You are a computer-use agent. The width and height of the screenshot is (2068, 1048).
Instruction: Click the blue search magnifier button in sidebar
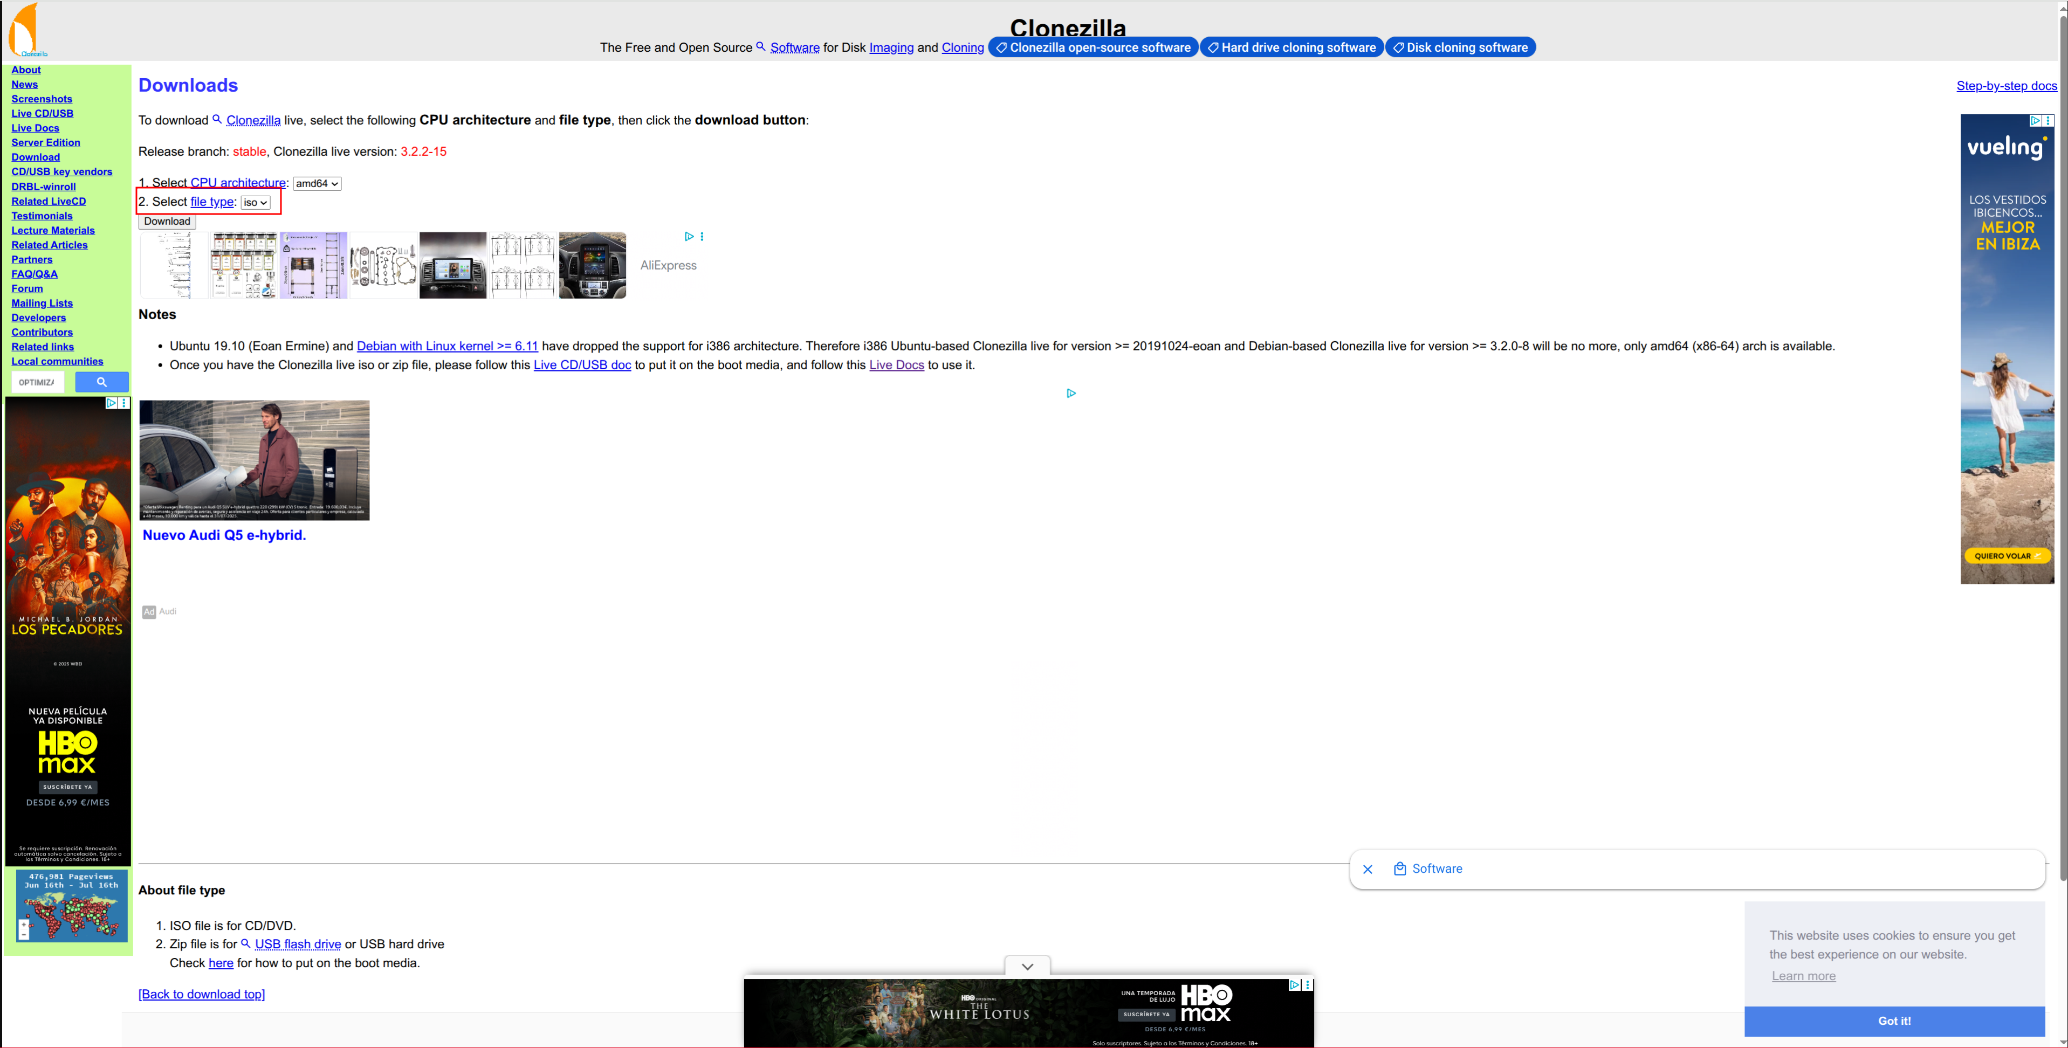point(102,382)
